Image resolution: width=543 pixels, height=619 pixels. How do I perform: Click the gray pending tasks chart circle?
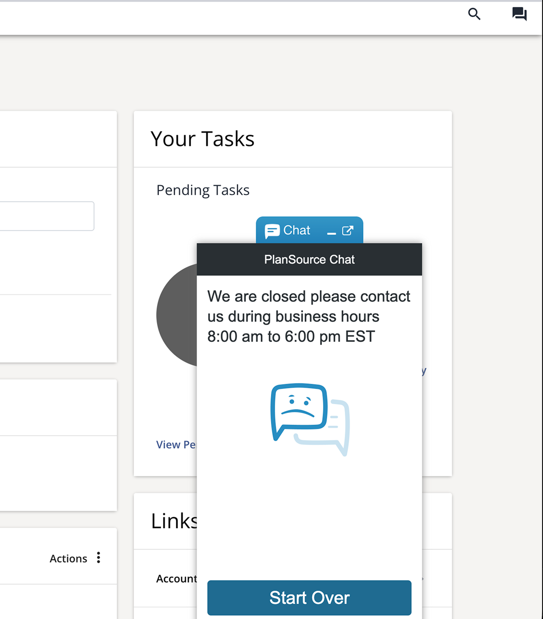tap(177, 315)
